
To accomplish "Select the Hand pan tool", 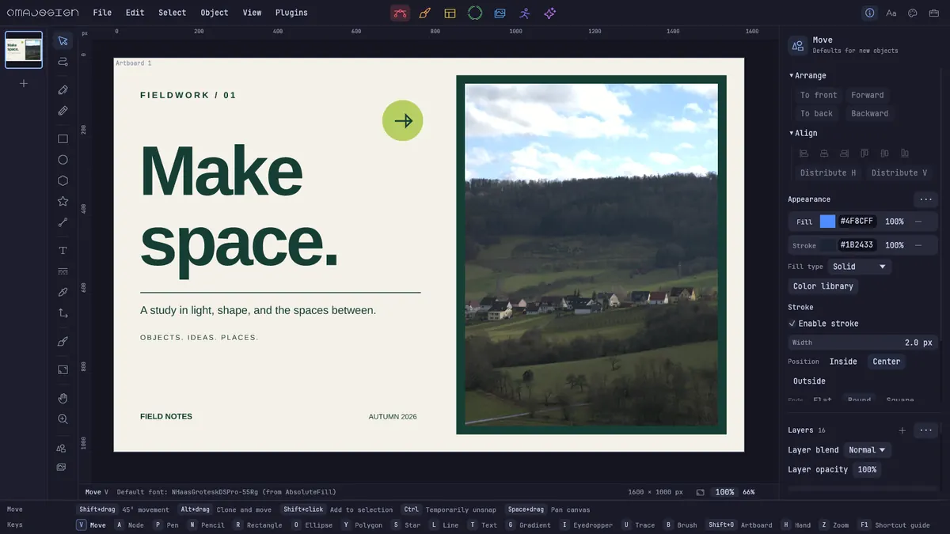I will [63, 398].
